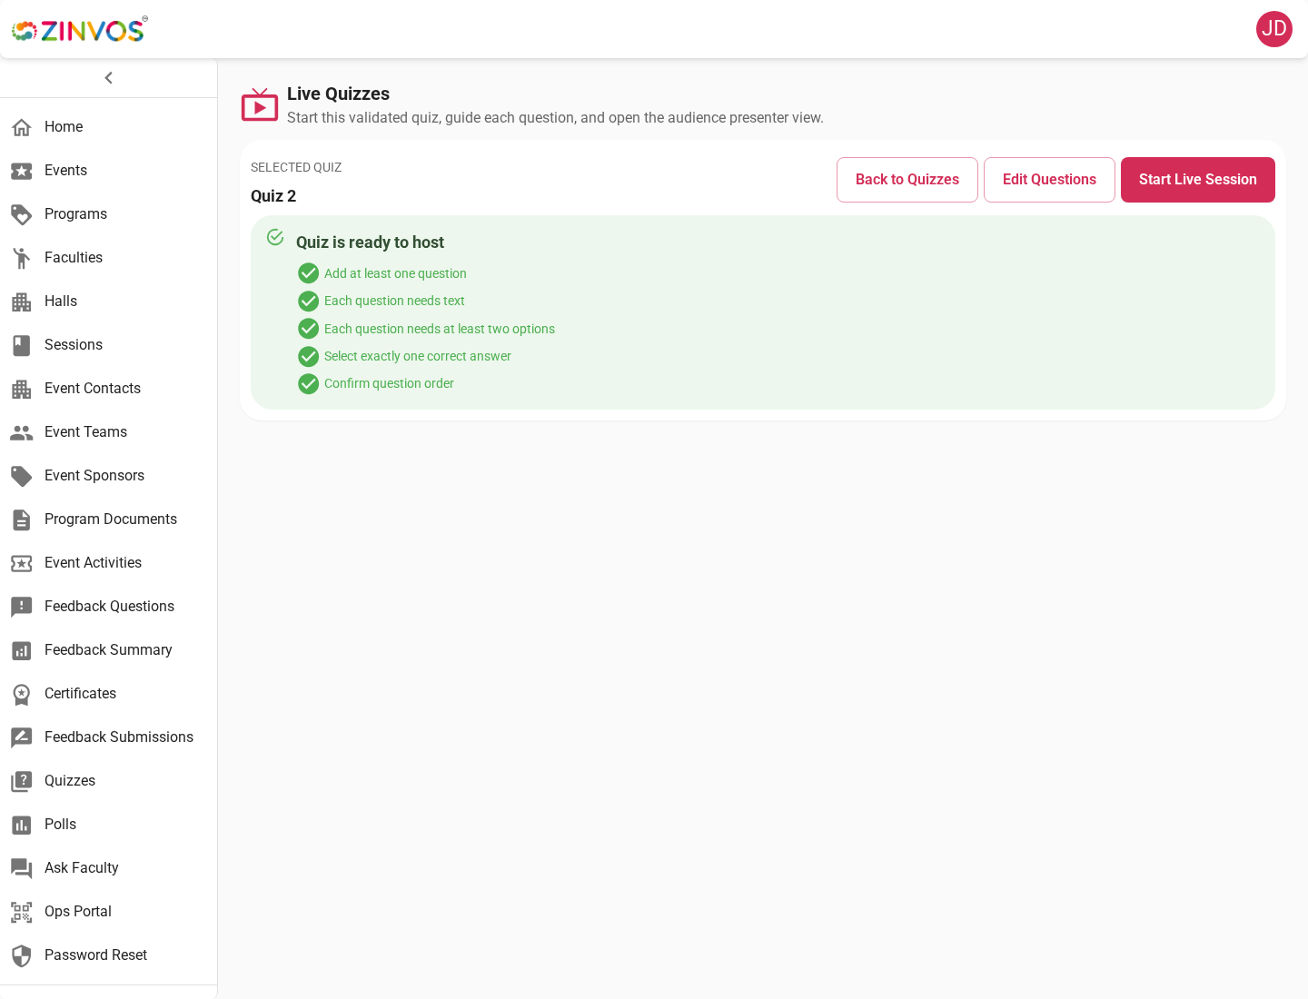
Task: Navigate to Feedback Submissions
Action: (109, 737)
